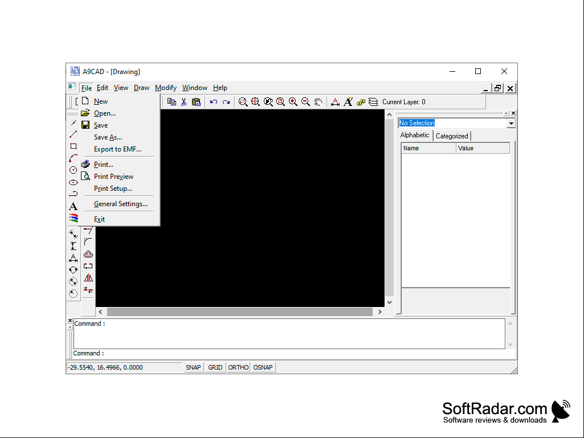
Task: Select the Angular dimension tool
Action: click(73, 269)
